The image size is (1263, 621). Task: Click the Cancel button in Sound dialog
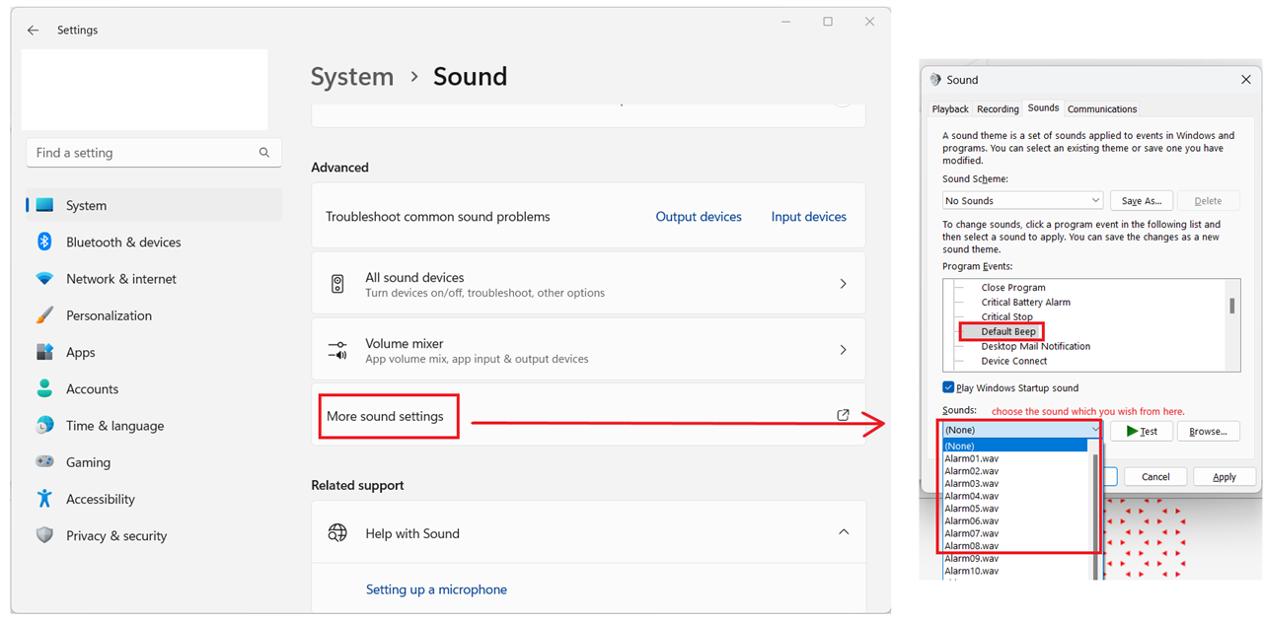point(1155,476)
